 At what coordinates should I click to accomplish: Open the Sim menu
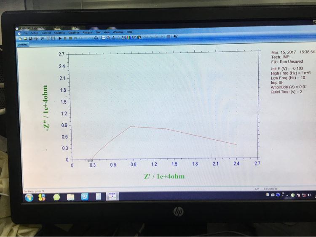pos(98,32)
